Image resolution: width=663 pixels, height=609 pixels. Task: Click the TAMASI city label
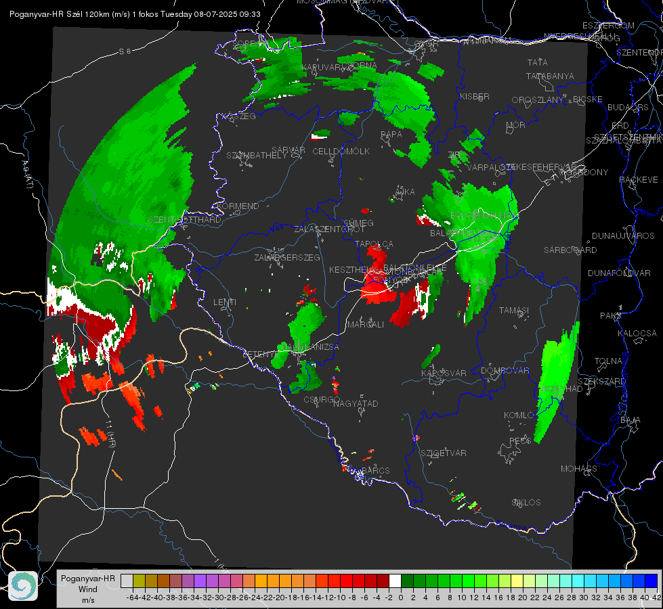click(x=514, y=310)
